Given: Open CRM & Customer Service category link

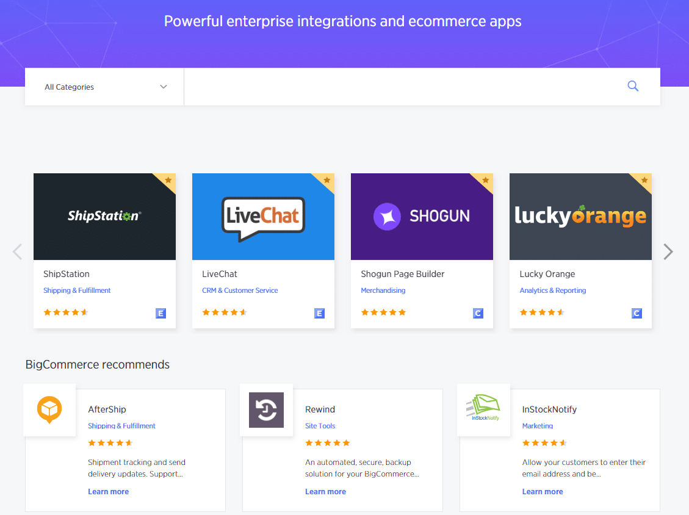Looking at the screenshot, I should pyautogui.click(x=240, y=290).
